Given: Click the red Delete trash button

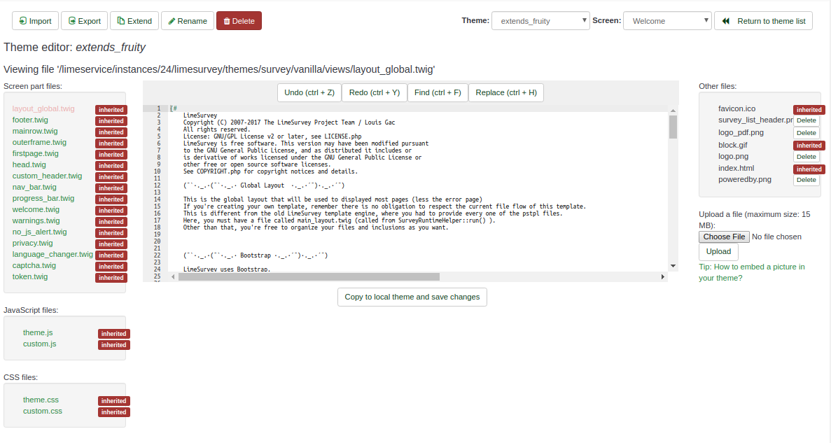Looking at the screenshot, I should [x=239, y=21].
